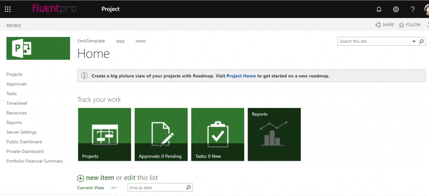Open Timesheet in the sidebar
This screenshot has width=429, height=196.
[17, 103]
